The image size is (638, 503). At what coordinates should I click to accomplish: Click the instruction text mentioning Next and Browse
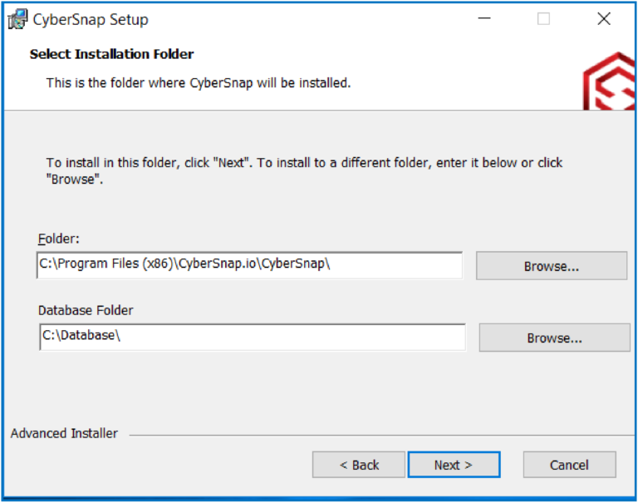coord(304,170)
